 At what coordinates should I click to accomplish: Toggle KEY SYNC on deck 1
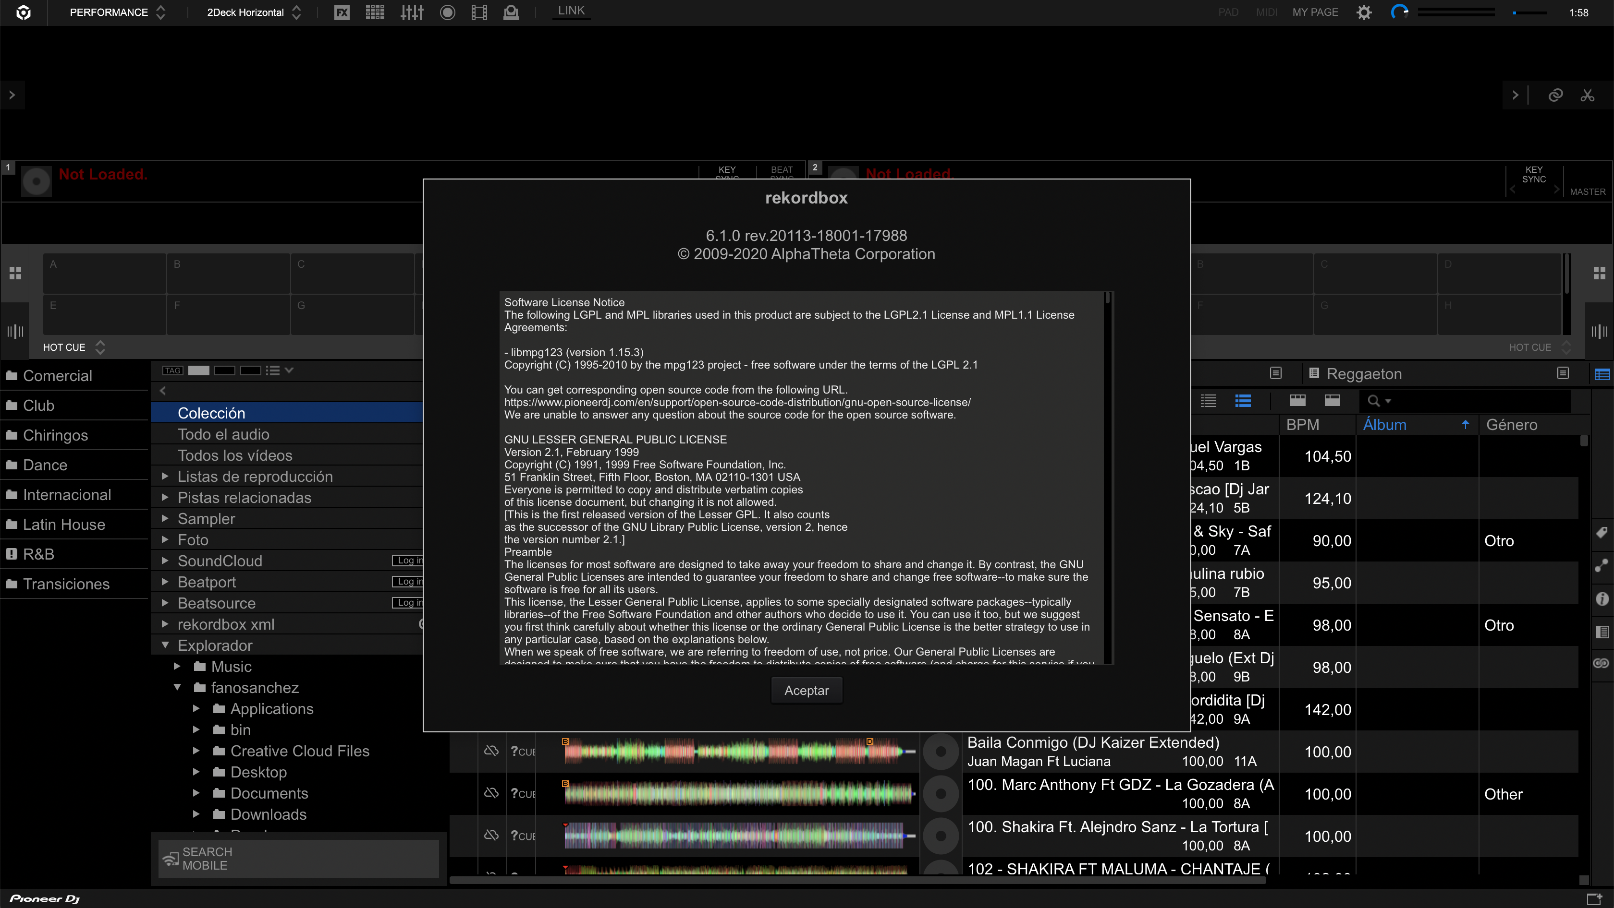pos(727,172)
